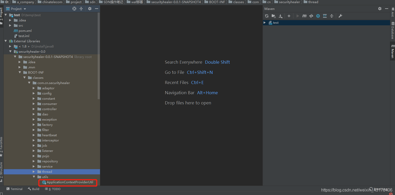Select the interceptor package

point(51,140)
